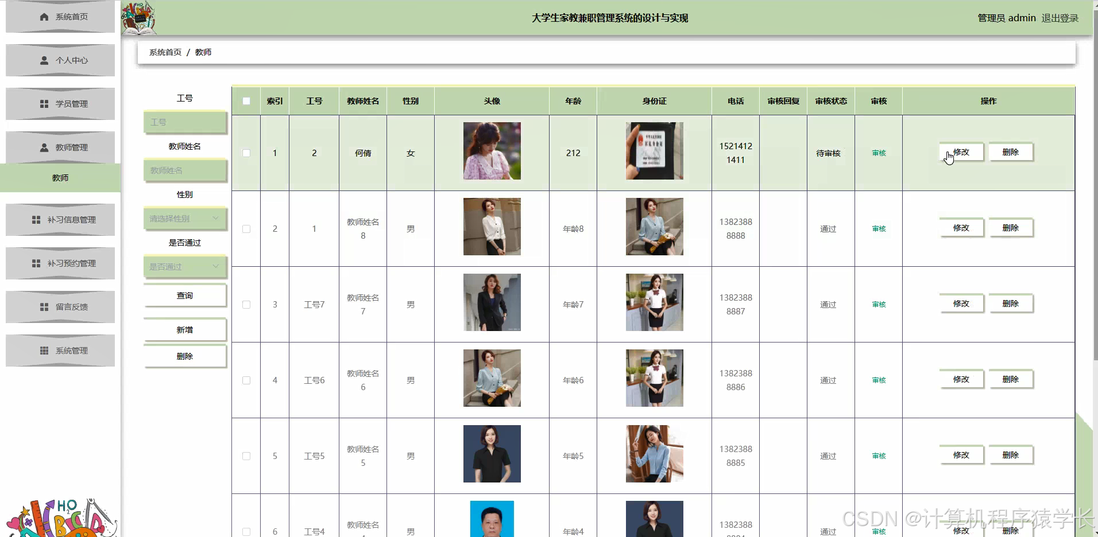The image size is (1098, 537).
Task: Click the 审核状态 column header
Action: pyautogui.click(x=831, y=101)
